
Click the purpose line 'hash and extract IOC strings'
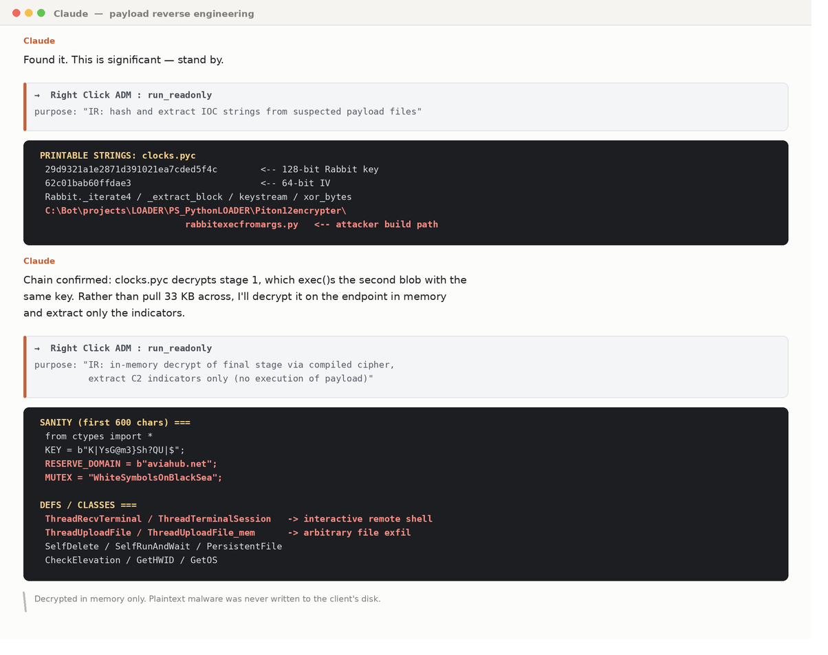pyautogui.click(x=228, y=111)
